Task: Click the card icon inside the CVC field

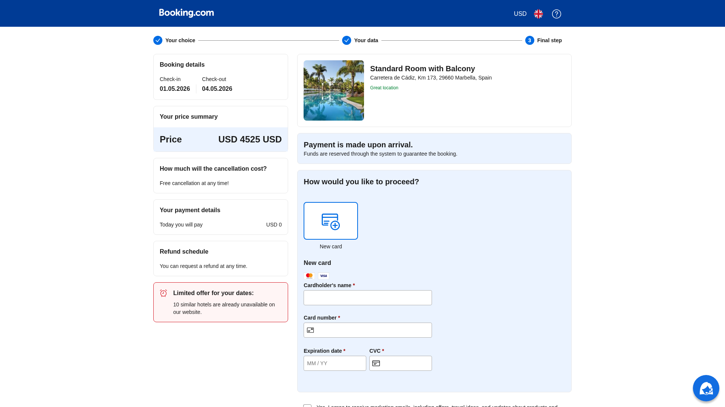Action: [376, 363]
